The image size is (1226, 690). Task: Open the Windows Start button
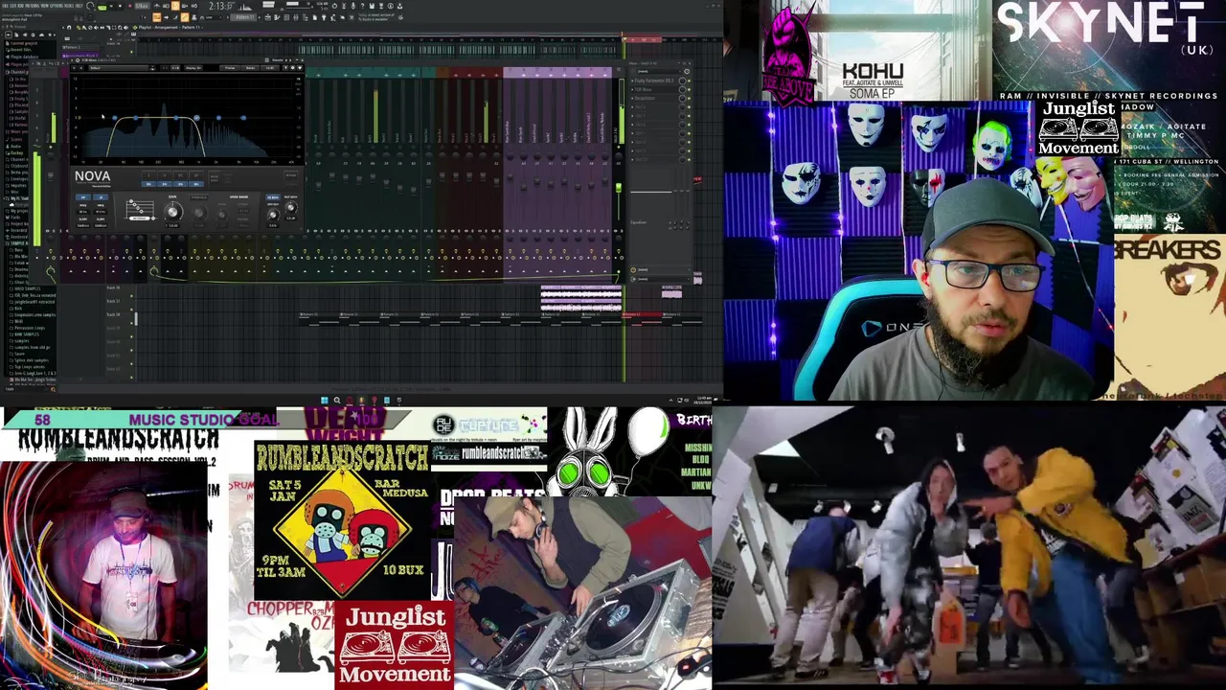click(324, 400)
